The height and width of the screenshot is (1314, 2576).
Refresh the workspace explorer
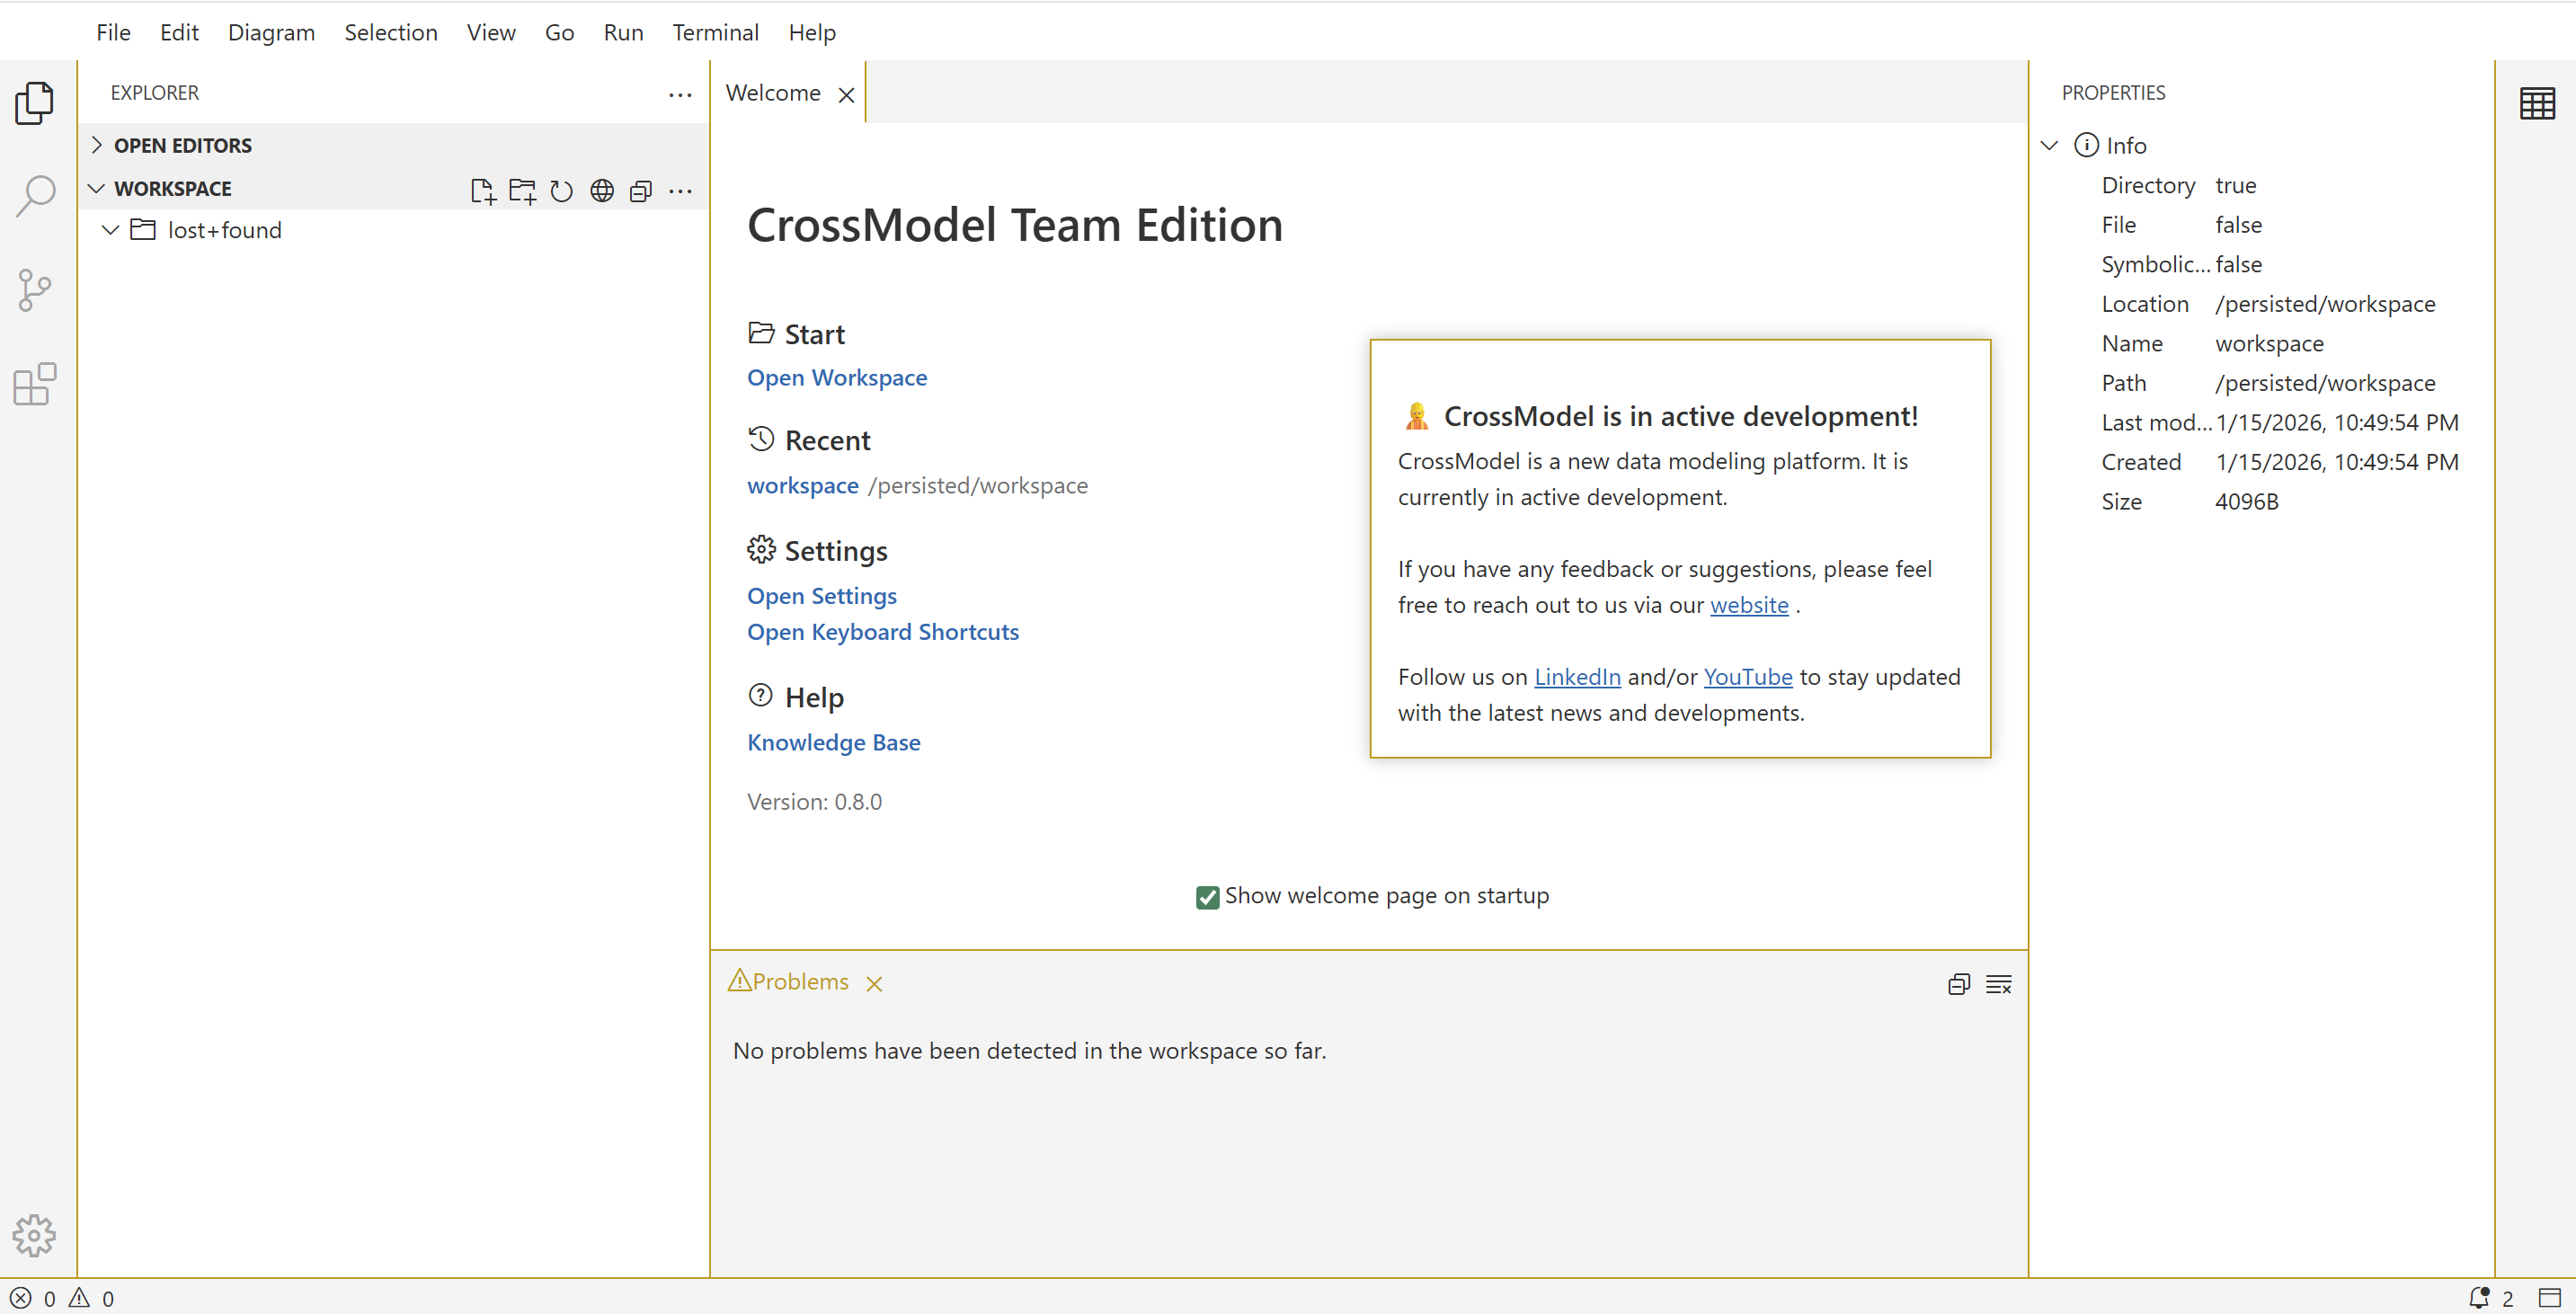click(x=562, y=190)
